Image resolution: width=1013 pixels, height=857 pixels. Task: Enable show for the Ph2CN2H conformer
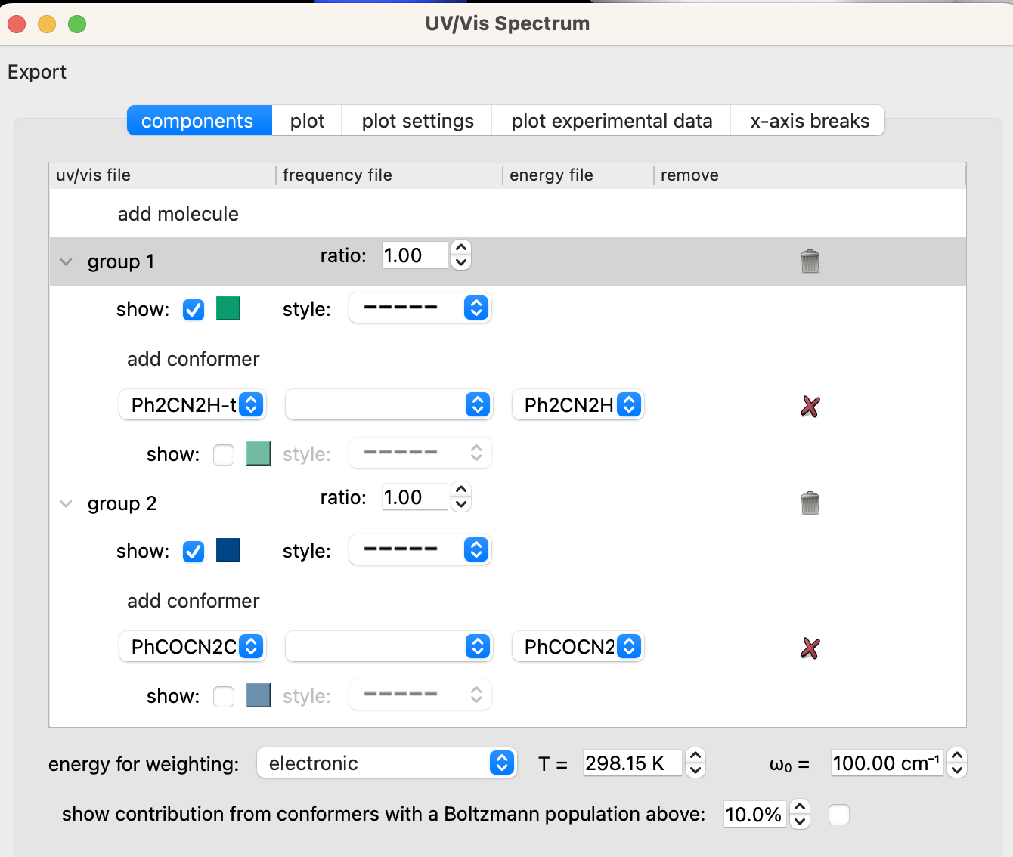coord(224,454)
